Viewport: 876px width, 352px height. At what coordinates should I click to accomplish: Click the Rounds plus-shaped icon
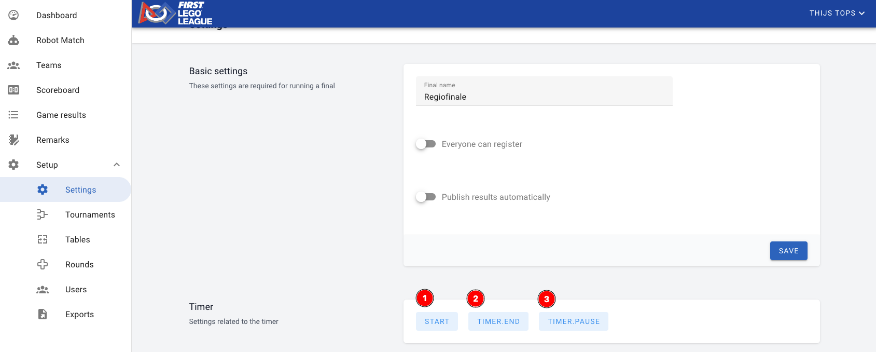[x=43, y=265]
